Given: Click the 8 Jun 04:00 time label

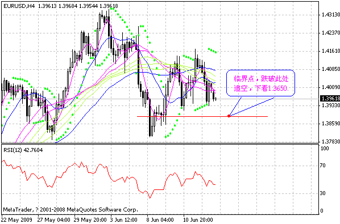Looking at the screenshot, I should point(160,220).
